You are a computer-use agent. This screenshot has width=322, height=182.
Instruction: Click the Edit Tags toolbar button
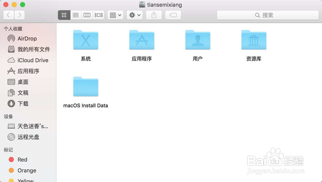pyautogui.click(x=173, y=15)
